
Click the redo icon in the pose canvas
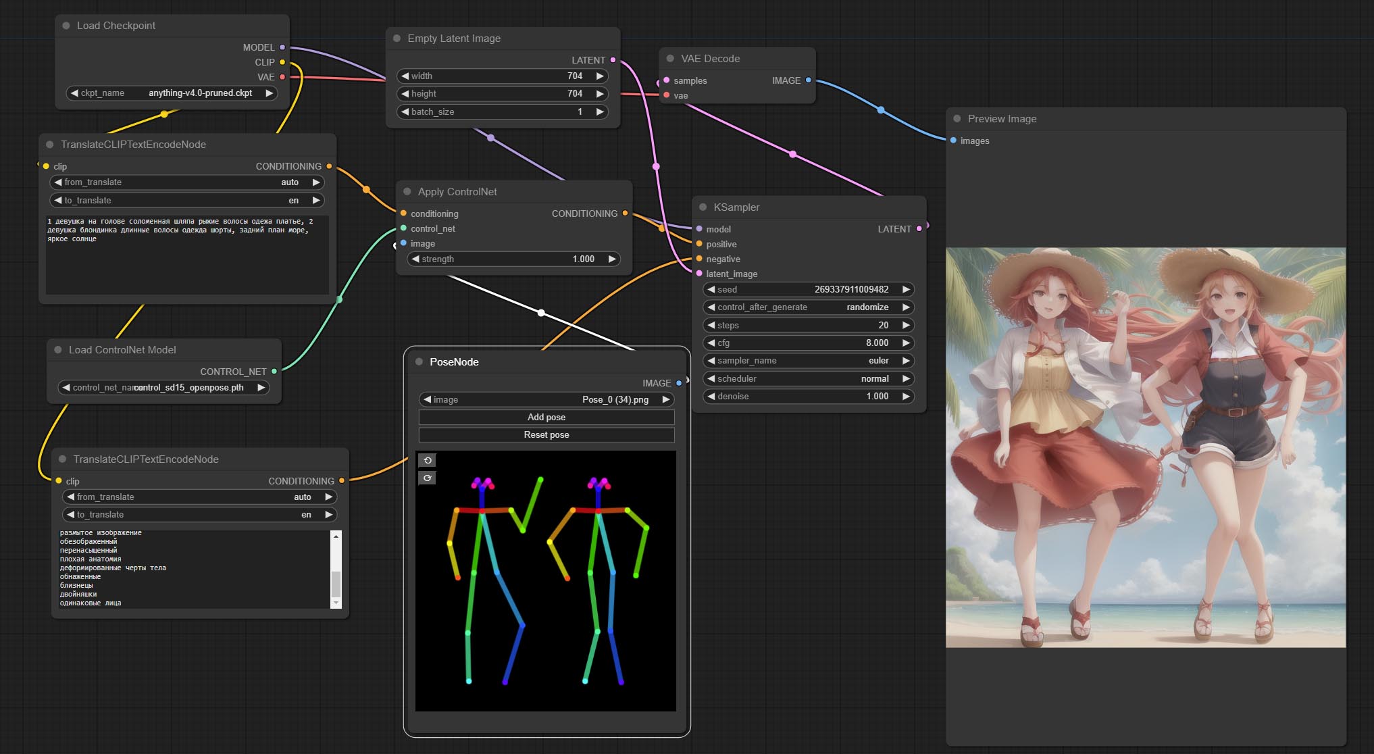click(x=427, y=478)
